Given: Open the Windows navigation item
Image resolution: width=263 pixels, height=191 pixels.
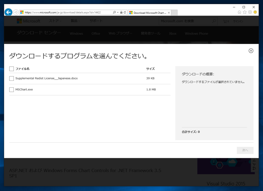Looking at the screenshot, I should tap(76, 34).
